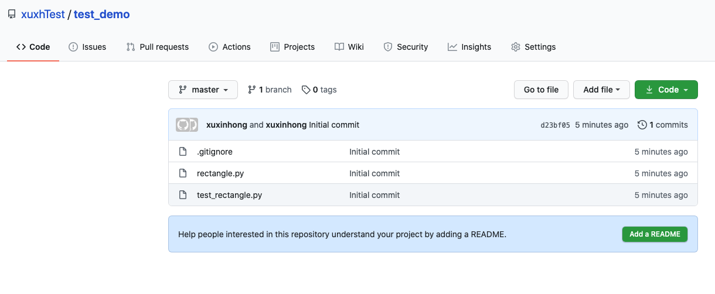Go to repository Settings tab

pos(533,47)
